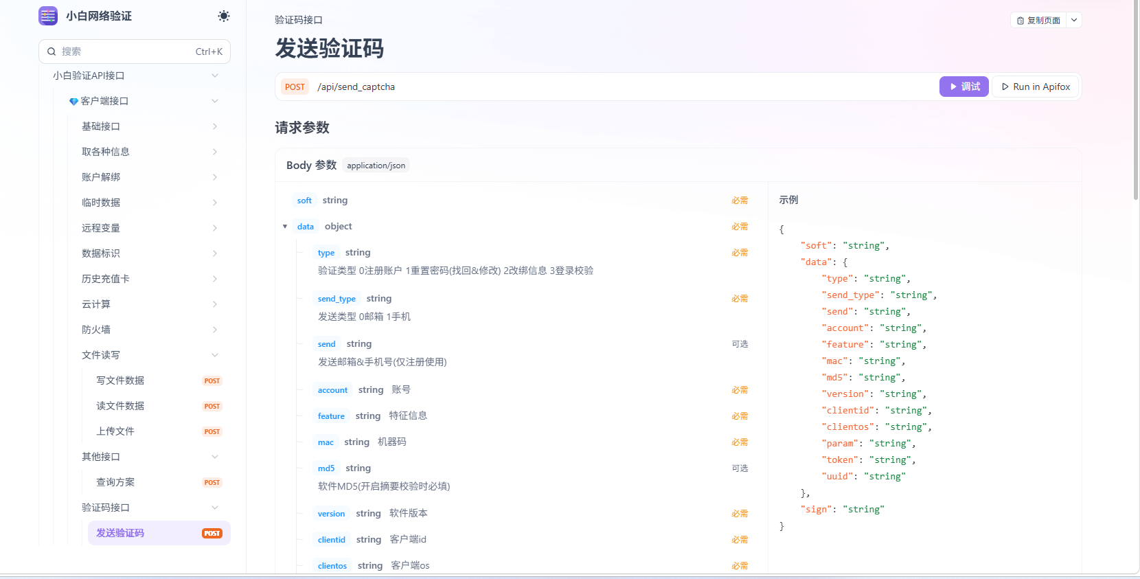Open the dropdown next to 复制页面
This screenshot has height=579, width=1140.
[x=1074, y=21]
